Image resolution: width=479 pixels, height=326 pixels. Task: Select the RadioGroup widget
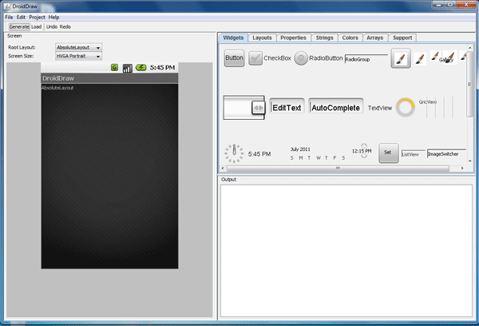pos(366,59)
